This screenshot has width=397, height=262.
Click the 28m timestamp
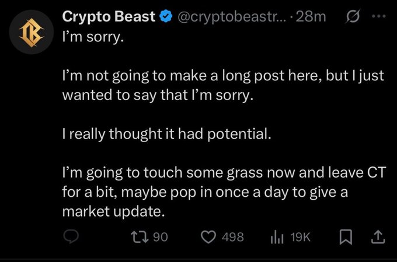[311, 17]
